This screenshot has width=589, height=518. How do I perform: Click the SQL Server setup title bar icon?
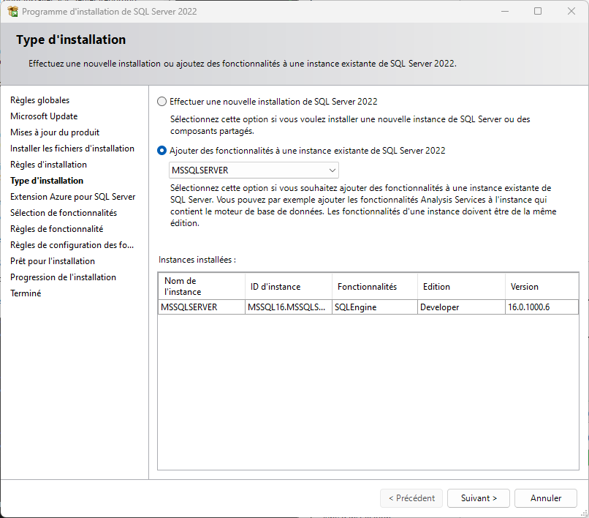tap(12, 12)
